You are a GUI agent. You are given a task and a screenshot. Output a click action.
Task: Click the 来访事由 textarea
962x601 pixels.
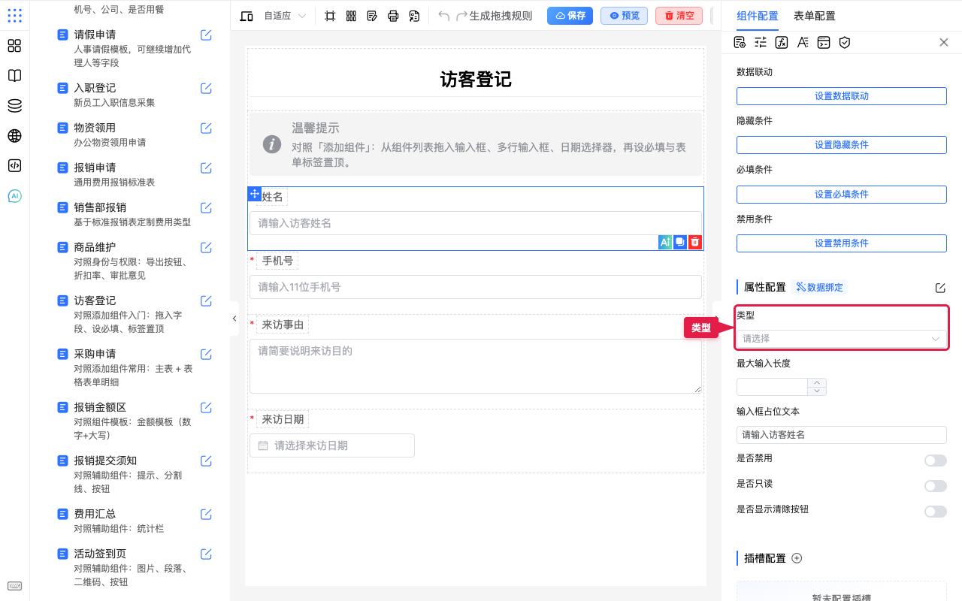click(475, 366)
